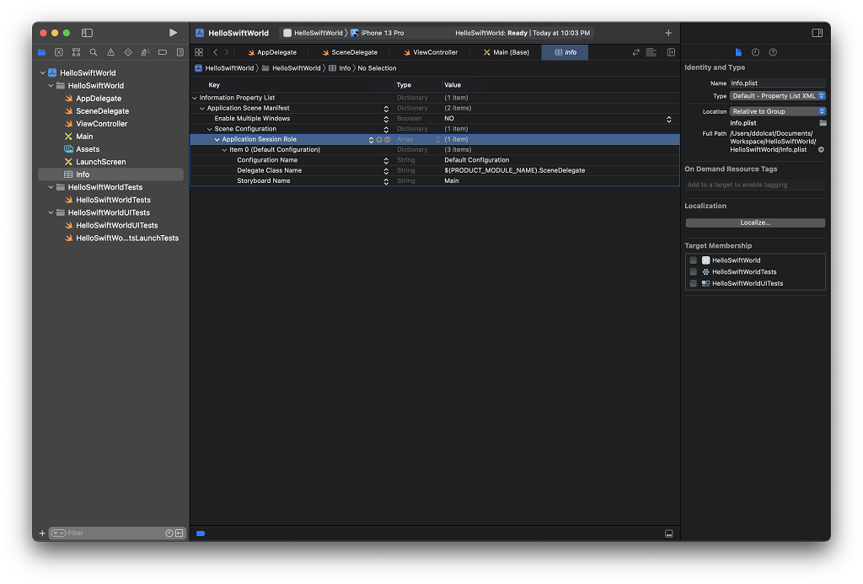
Task: Check HelloSwiftWorldTests target membership
Action: [694, 272]
